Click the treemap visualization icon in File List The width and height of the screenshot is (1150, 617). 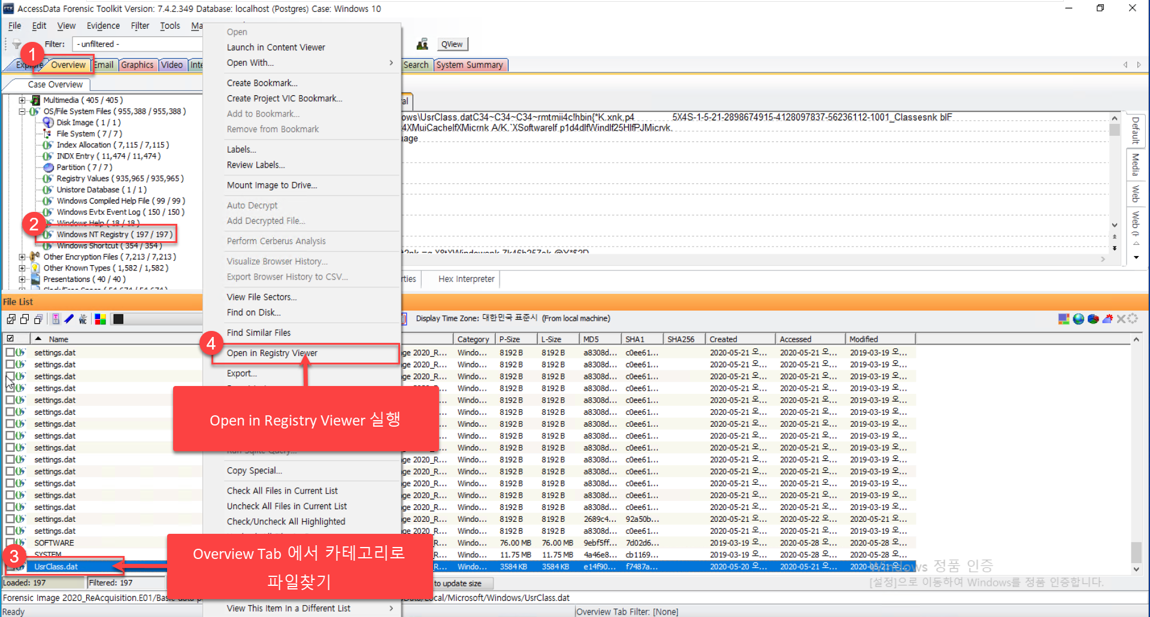(1064, 319)
